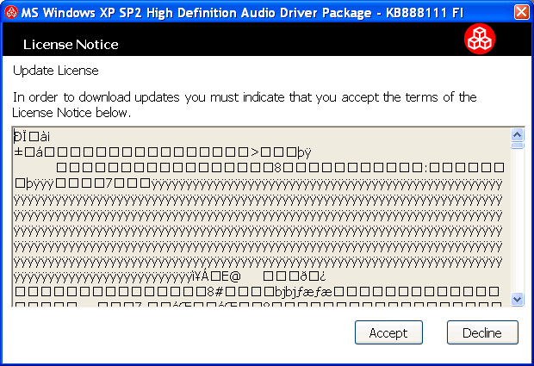This screenshot has height=366, width=534.
Task: Select the License Notice header text
Action: pos(71,44)
